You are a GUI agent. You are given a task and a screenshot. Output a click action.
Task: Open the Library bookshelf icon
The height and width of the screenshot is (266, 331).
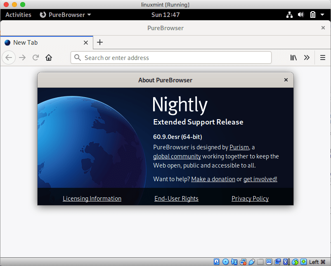coord(293,58)
